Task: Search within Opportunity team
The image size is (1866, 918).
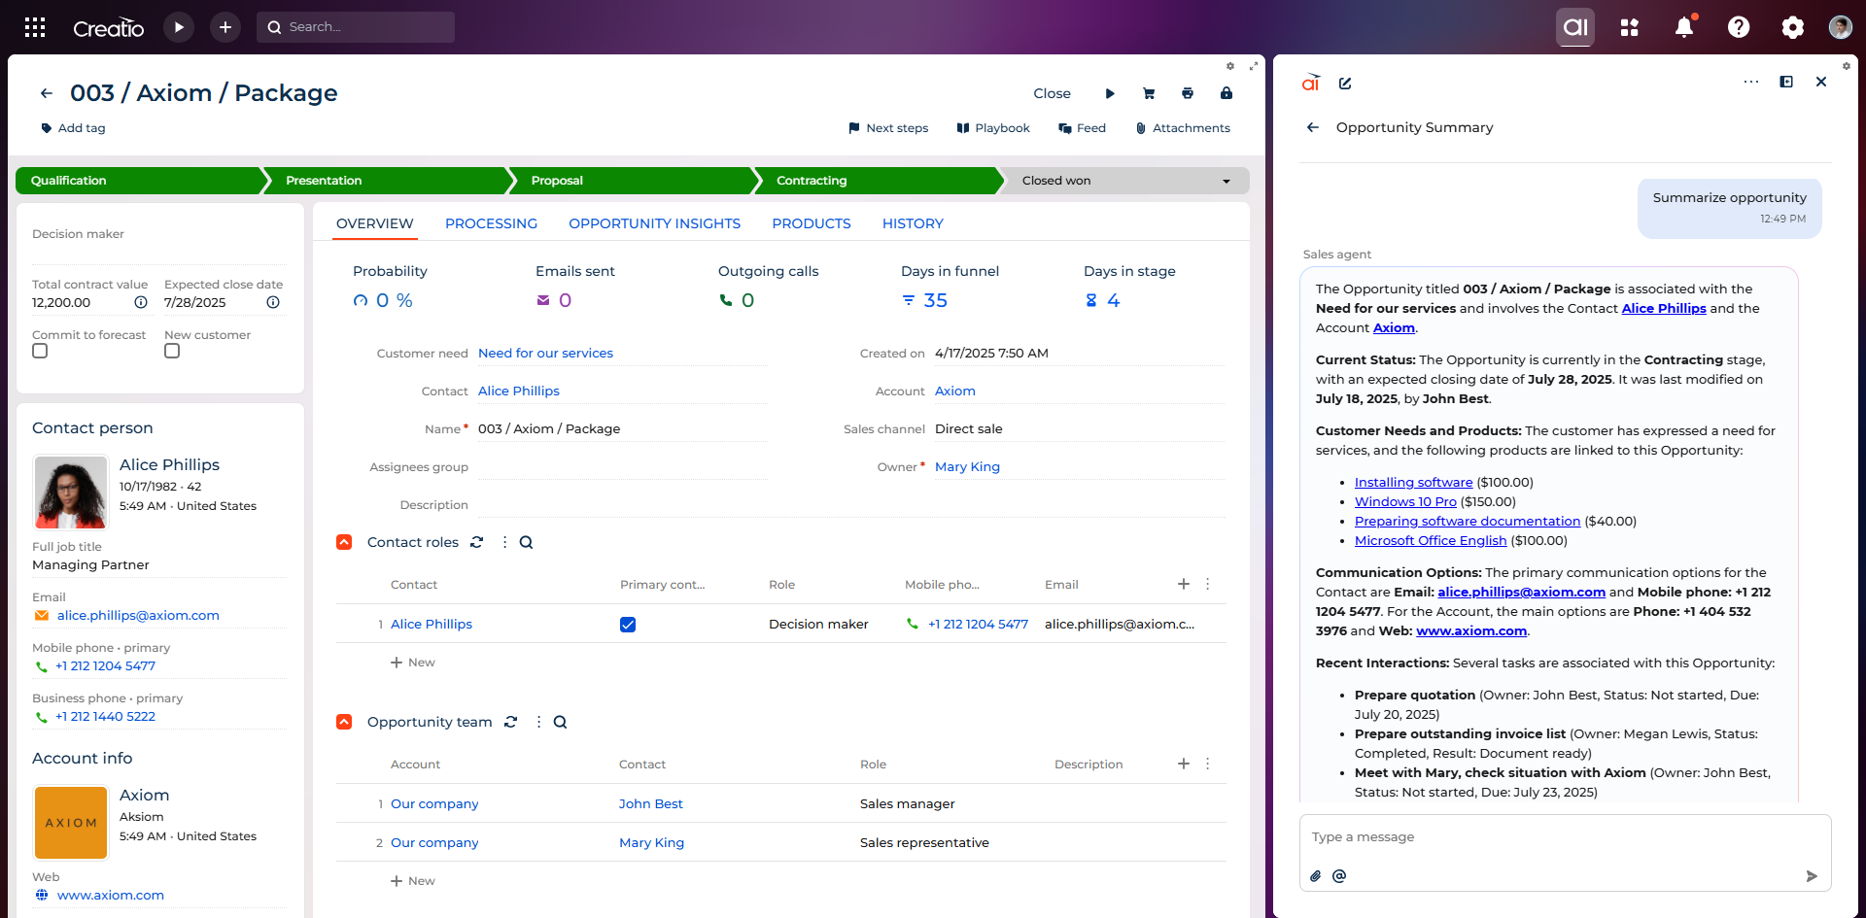Action: pos(560,722)
